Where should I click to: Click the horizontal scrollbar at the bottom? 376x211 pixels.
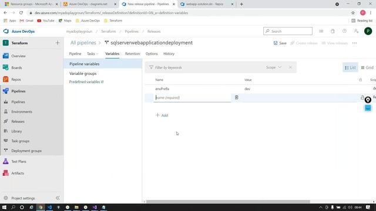(x=228, y=202)
